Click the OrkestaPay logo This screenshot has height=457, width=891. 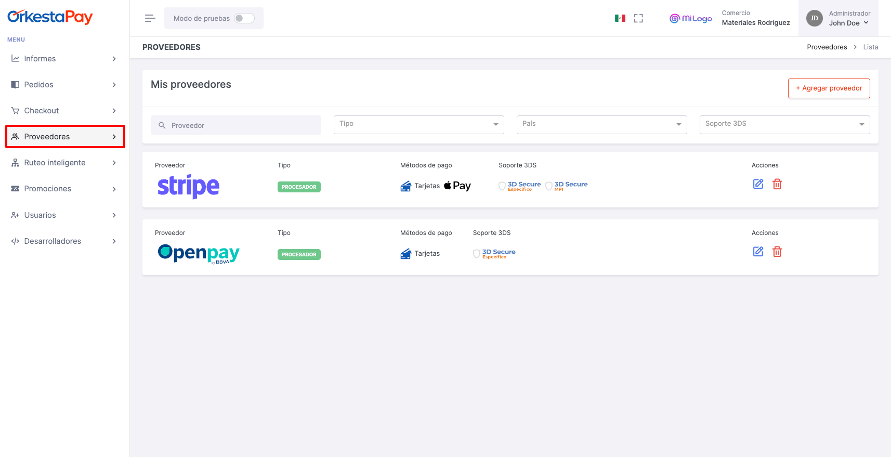click(50, 17)
